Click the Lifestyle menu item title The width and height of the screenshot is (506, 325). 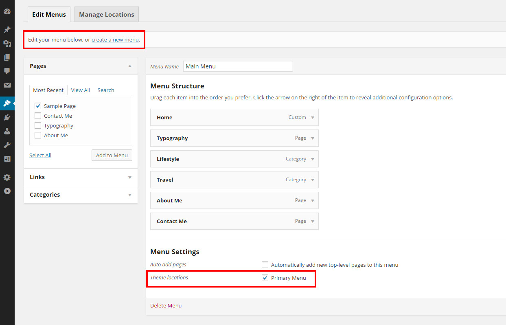pos(168,159)
